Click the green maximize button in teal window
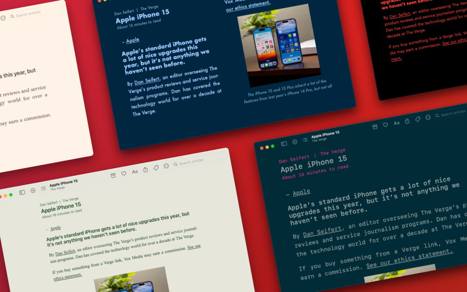Viewport: 467px width, 292px height. [x=272, y=146]
